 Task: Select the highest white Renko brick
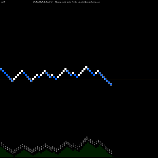(86, 67)
